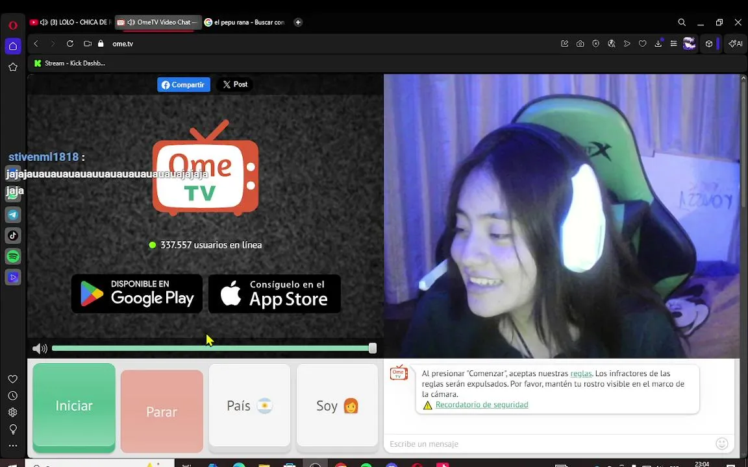748x467 pixels.
Task: Open the bookmarks star in the sidebar
Action: point(13,67)
